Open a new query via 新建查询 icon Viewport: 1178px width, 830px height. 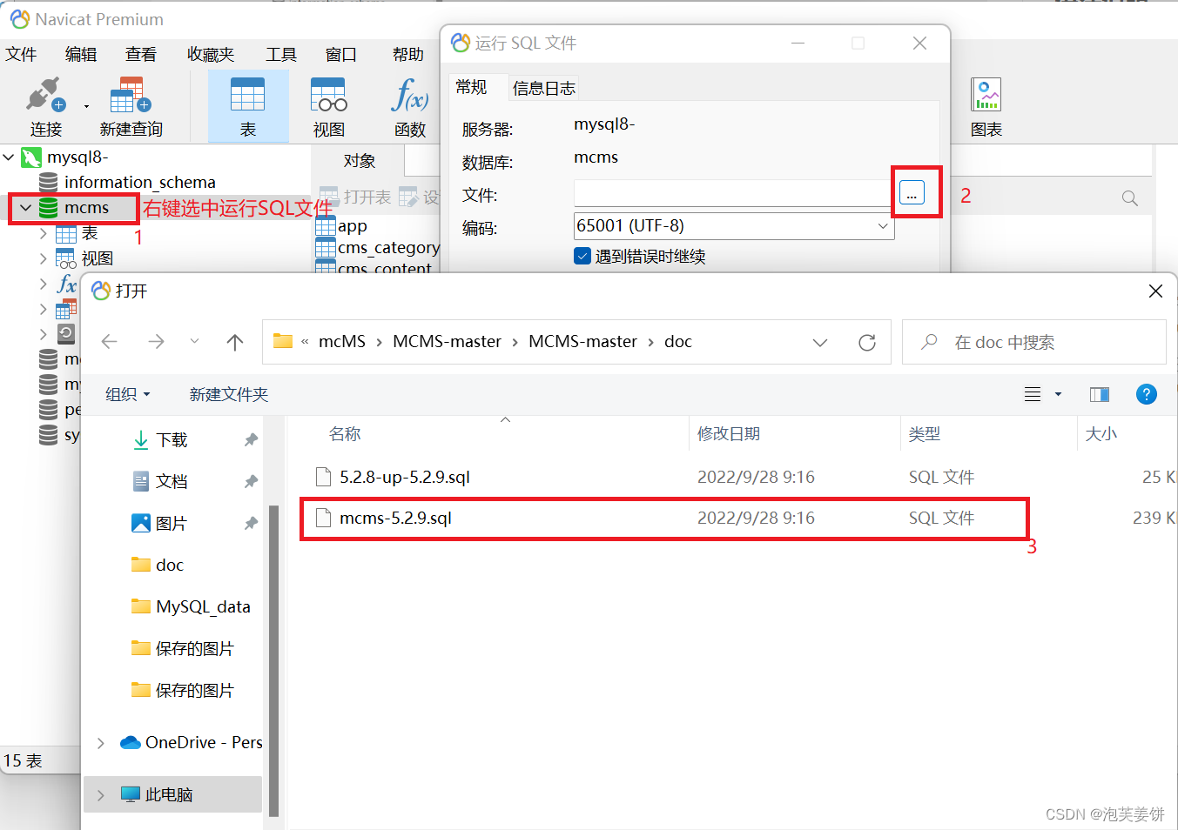[x=131, y=104]
